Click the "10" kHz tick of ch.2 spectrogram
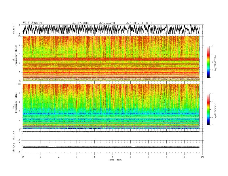This screenshot has height=176, width=228. click(20, 84)
